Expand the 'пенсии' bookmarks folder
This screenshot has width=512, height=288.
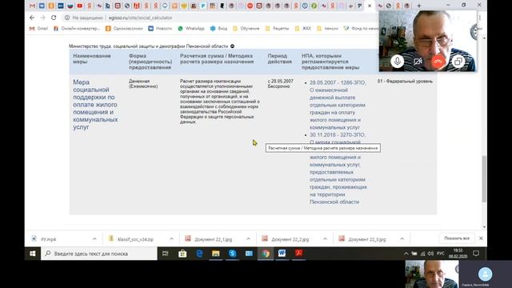327,29
